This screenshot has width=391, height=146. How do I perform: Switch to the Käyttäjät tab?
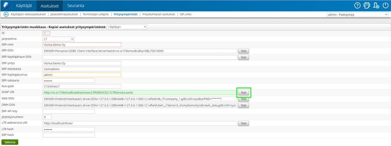pos(24,5)
